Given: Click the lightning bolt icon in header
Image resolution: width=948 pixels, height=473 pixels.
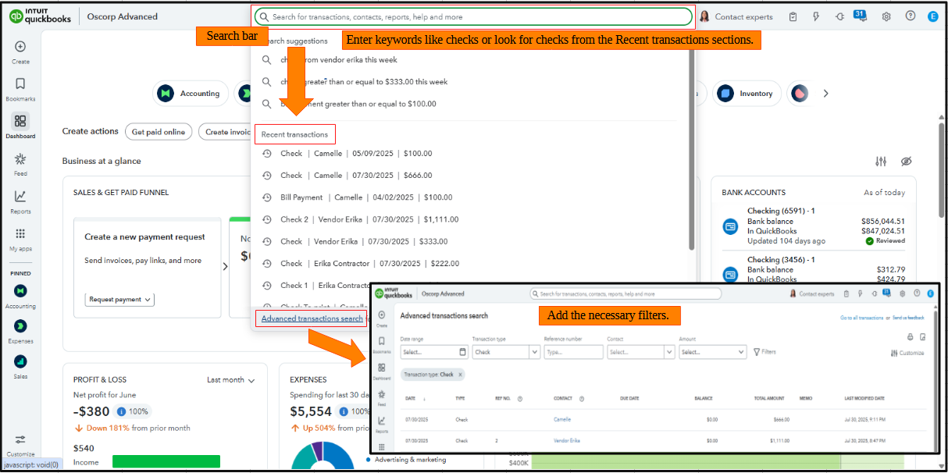Looking at the screenshot, I should click(x=817, y=16).
